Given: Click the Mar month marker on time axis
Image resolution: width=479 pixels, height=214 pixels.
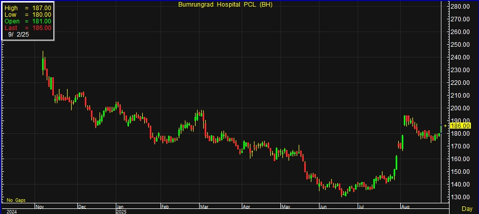Looking at the screenshot, I should pyautogui.click(x=204, y=207).
